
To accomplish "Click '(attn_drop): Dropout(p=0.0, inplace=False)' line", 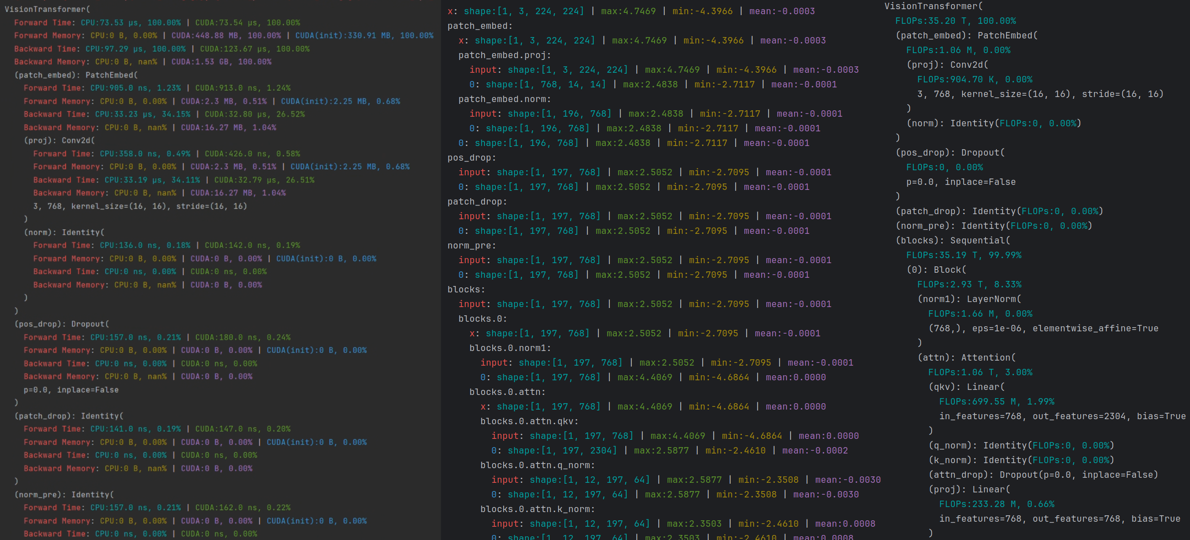I will (1043, 475).
